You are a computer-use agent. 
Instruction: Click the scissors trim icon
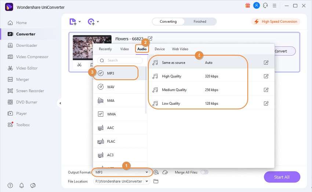79,65
